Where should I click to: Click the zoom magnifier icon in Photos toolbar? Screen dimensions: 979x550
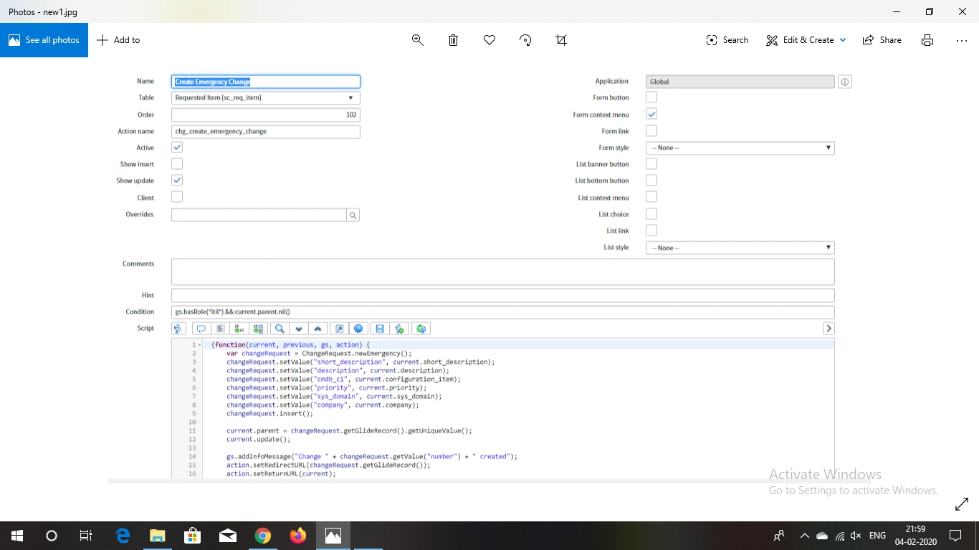coord(418,40)
